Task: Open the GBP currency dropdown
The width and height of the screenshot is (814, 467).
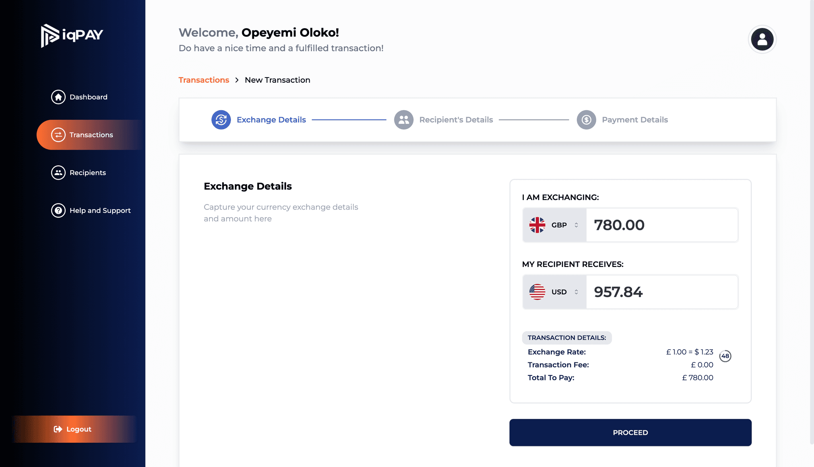Action: pyautogui.click(x=554, y=225)
